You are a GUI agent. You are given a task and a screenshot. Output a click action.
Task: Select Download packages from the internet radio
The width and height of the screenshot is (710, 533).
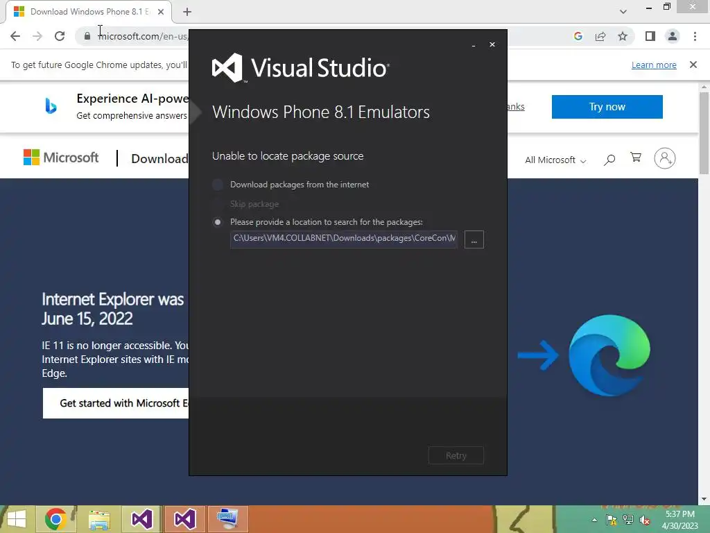pyautogui.click(x=218, y=185)
